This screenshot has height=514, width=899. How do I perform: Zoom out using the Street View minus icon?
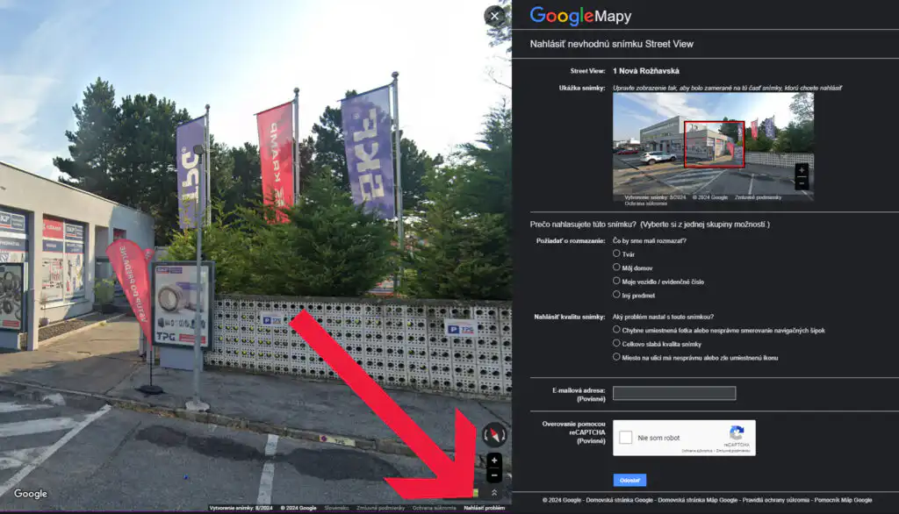(494, 475)
